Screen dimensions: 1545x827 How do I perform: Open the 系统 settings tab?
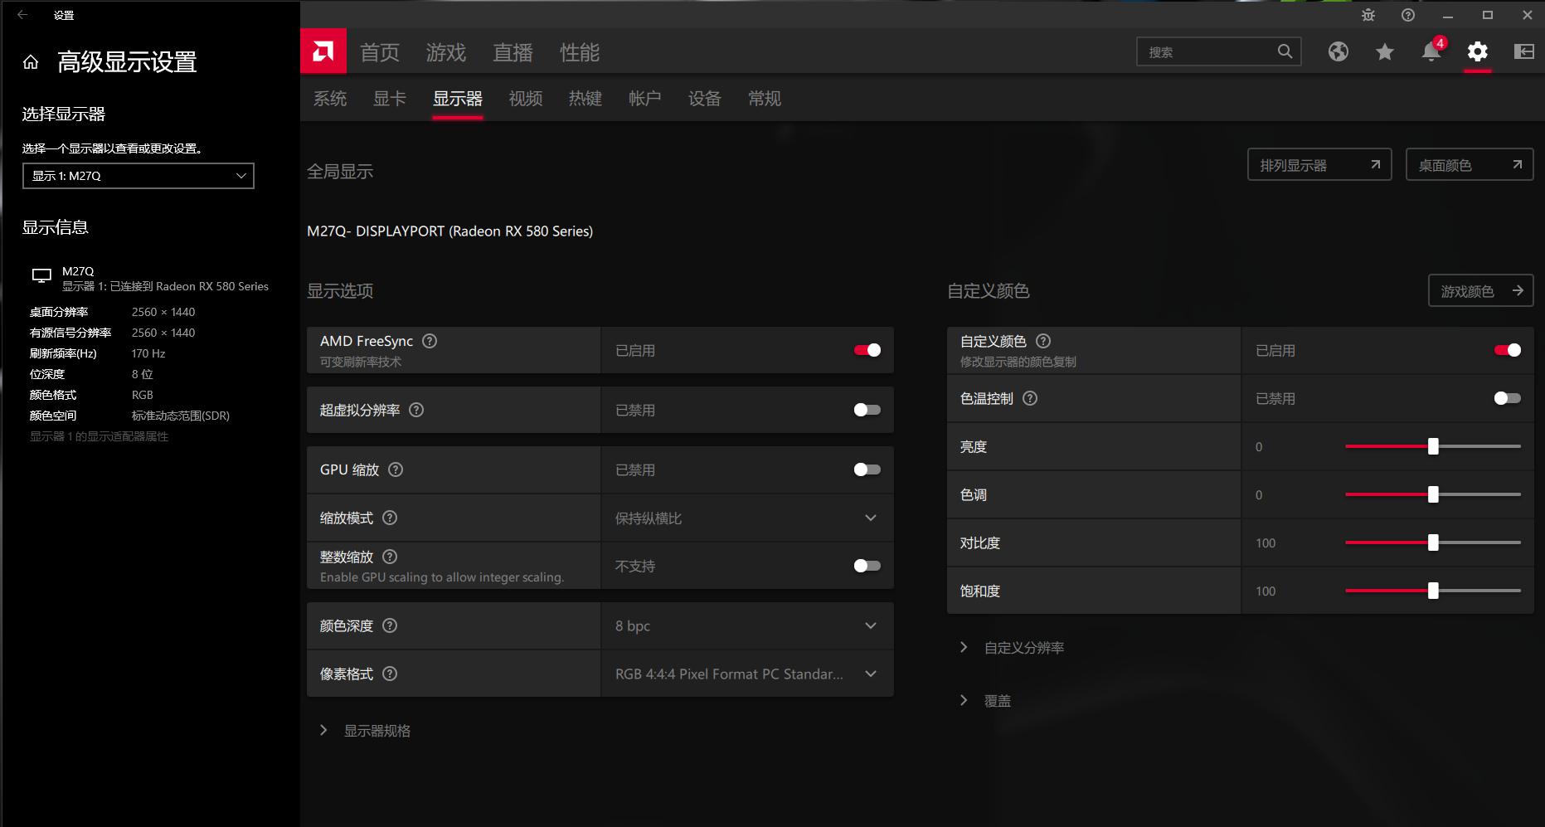coord(330,99)
